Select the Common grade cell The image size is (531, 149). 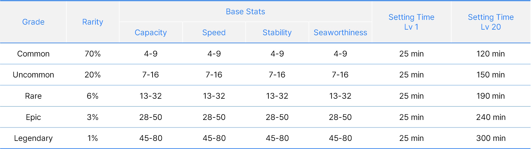click(x=33, y=54)
